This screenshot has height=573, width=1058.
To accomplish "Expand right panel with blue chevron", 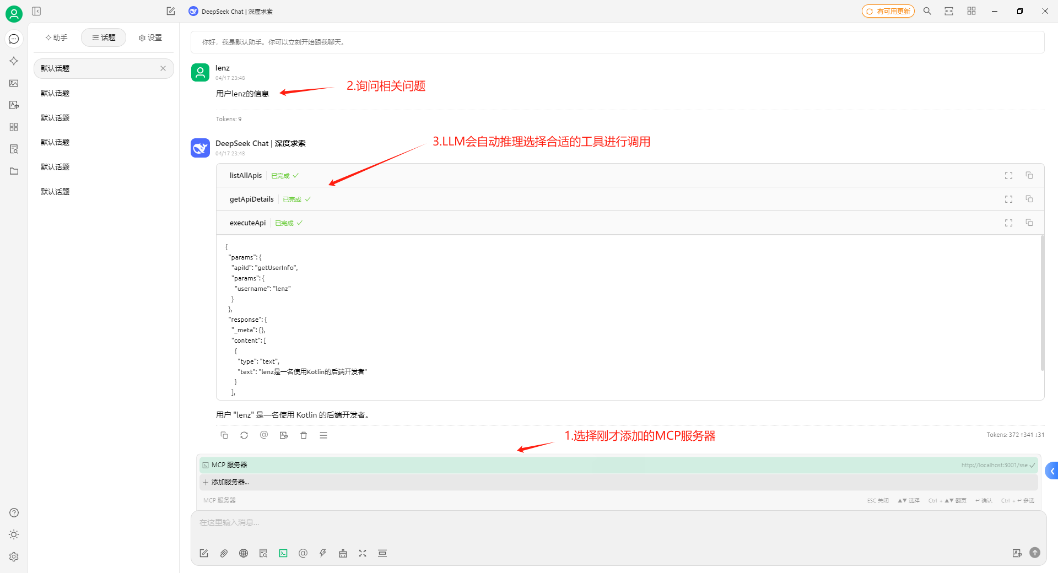I will pos(1052,471).
